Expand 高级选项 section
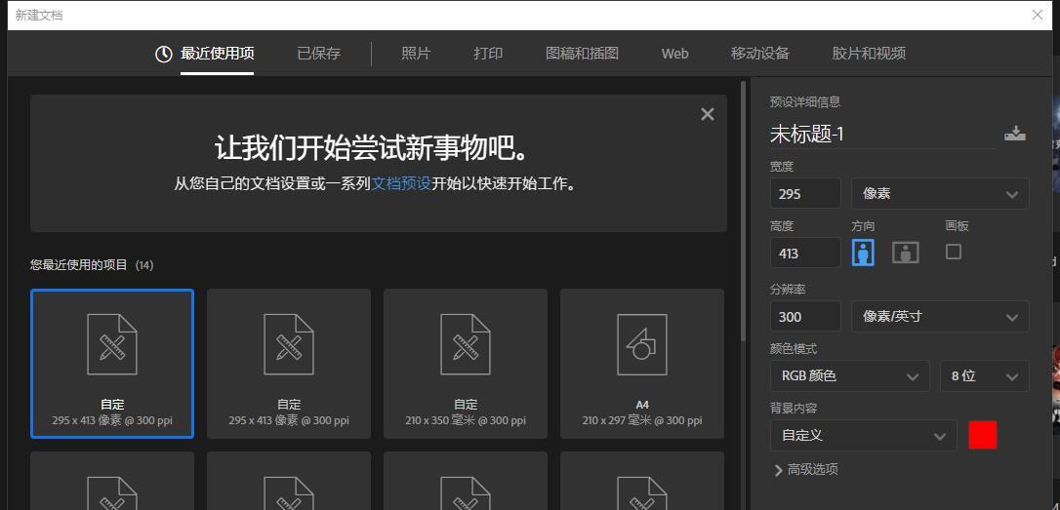Viewport: 1060px width, 510px height. click(x=806, y=469)
